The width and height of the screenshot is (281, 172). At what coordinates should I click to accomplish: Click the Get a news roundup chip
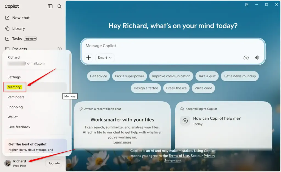coord(240,76)
